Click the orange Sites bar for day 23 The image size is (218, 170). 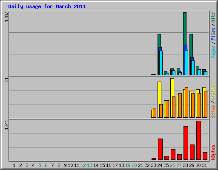pyautogui.click(x=155, y=113)
